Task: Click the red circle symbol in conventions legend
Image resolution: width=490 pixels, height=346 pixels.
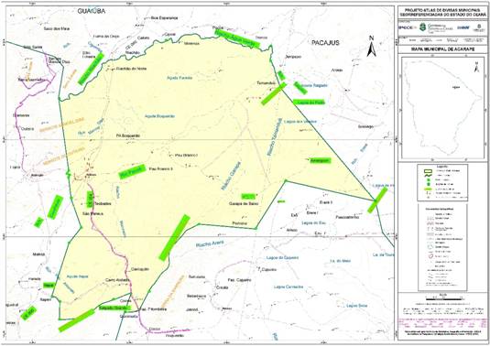Action: click(x=431, y=256)
